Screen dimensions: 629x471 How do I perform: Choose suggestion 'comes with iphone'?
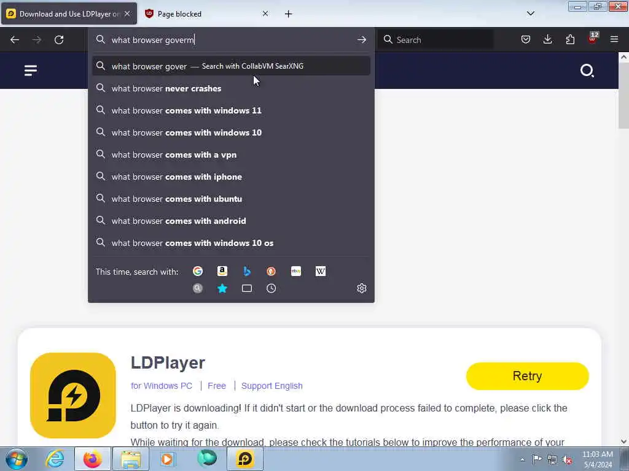pos(231,177)
